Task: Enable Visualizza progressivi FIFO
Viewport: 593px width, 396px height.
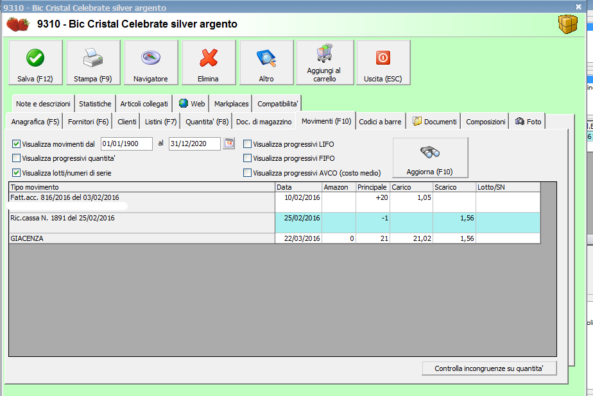Action: coord(247,158)
